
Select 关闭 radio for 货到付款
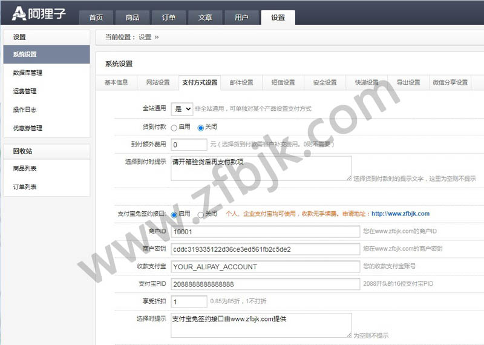(201, 128)
